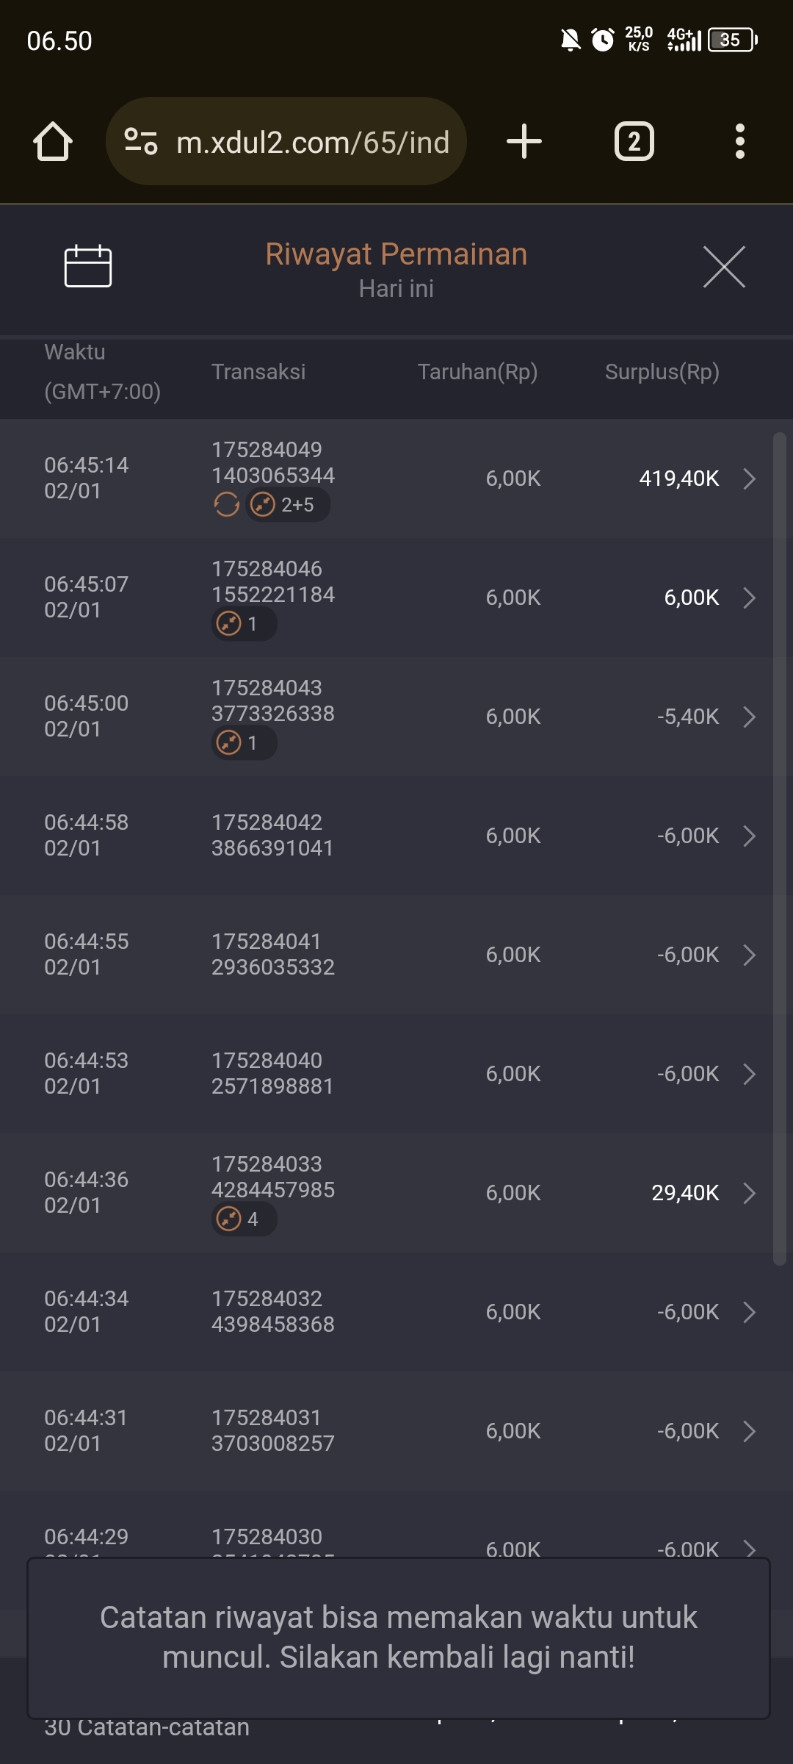Screen dimensions: 793x1764
Task: Click the badge on transaction 1552221184
Action: click(244, 624)
